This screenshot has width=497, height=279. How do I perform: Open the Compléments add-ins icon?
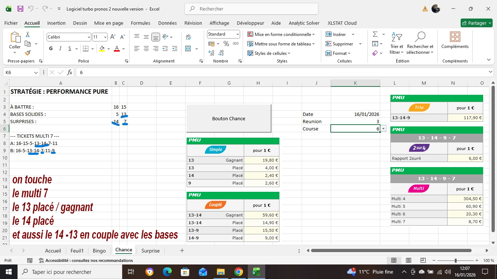(x=455, y=37)
